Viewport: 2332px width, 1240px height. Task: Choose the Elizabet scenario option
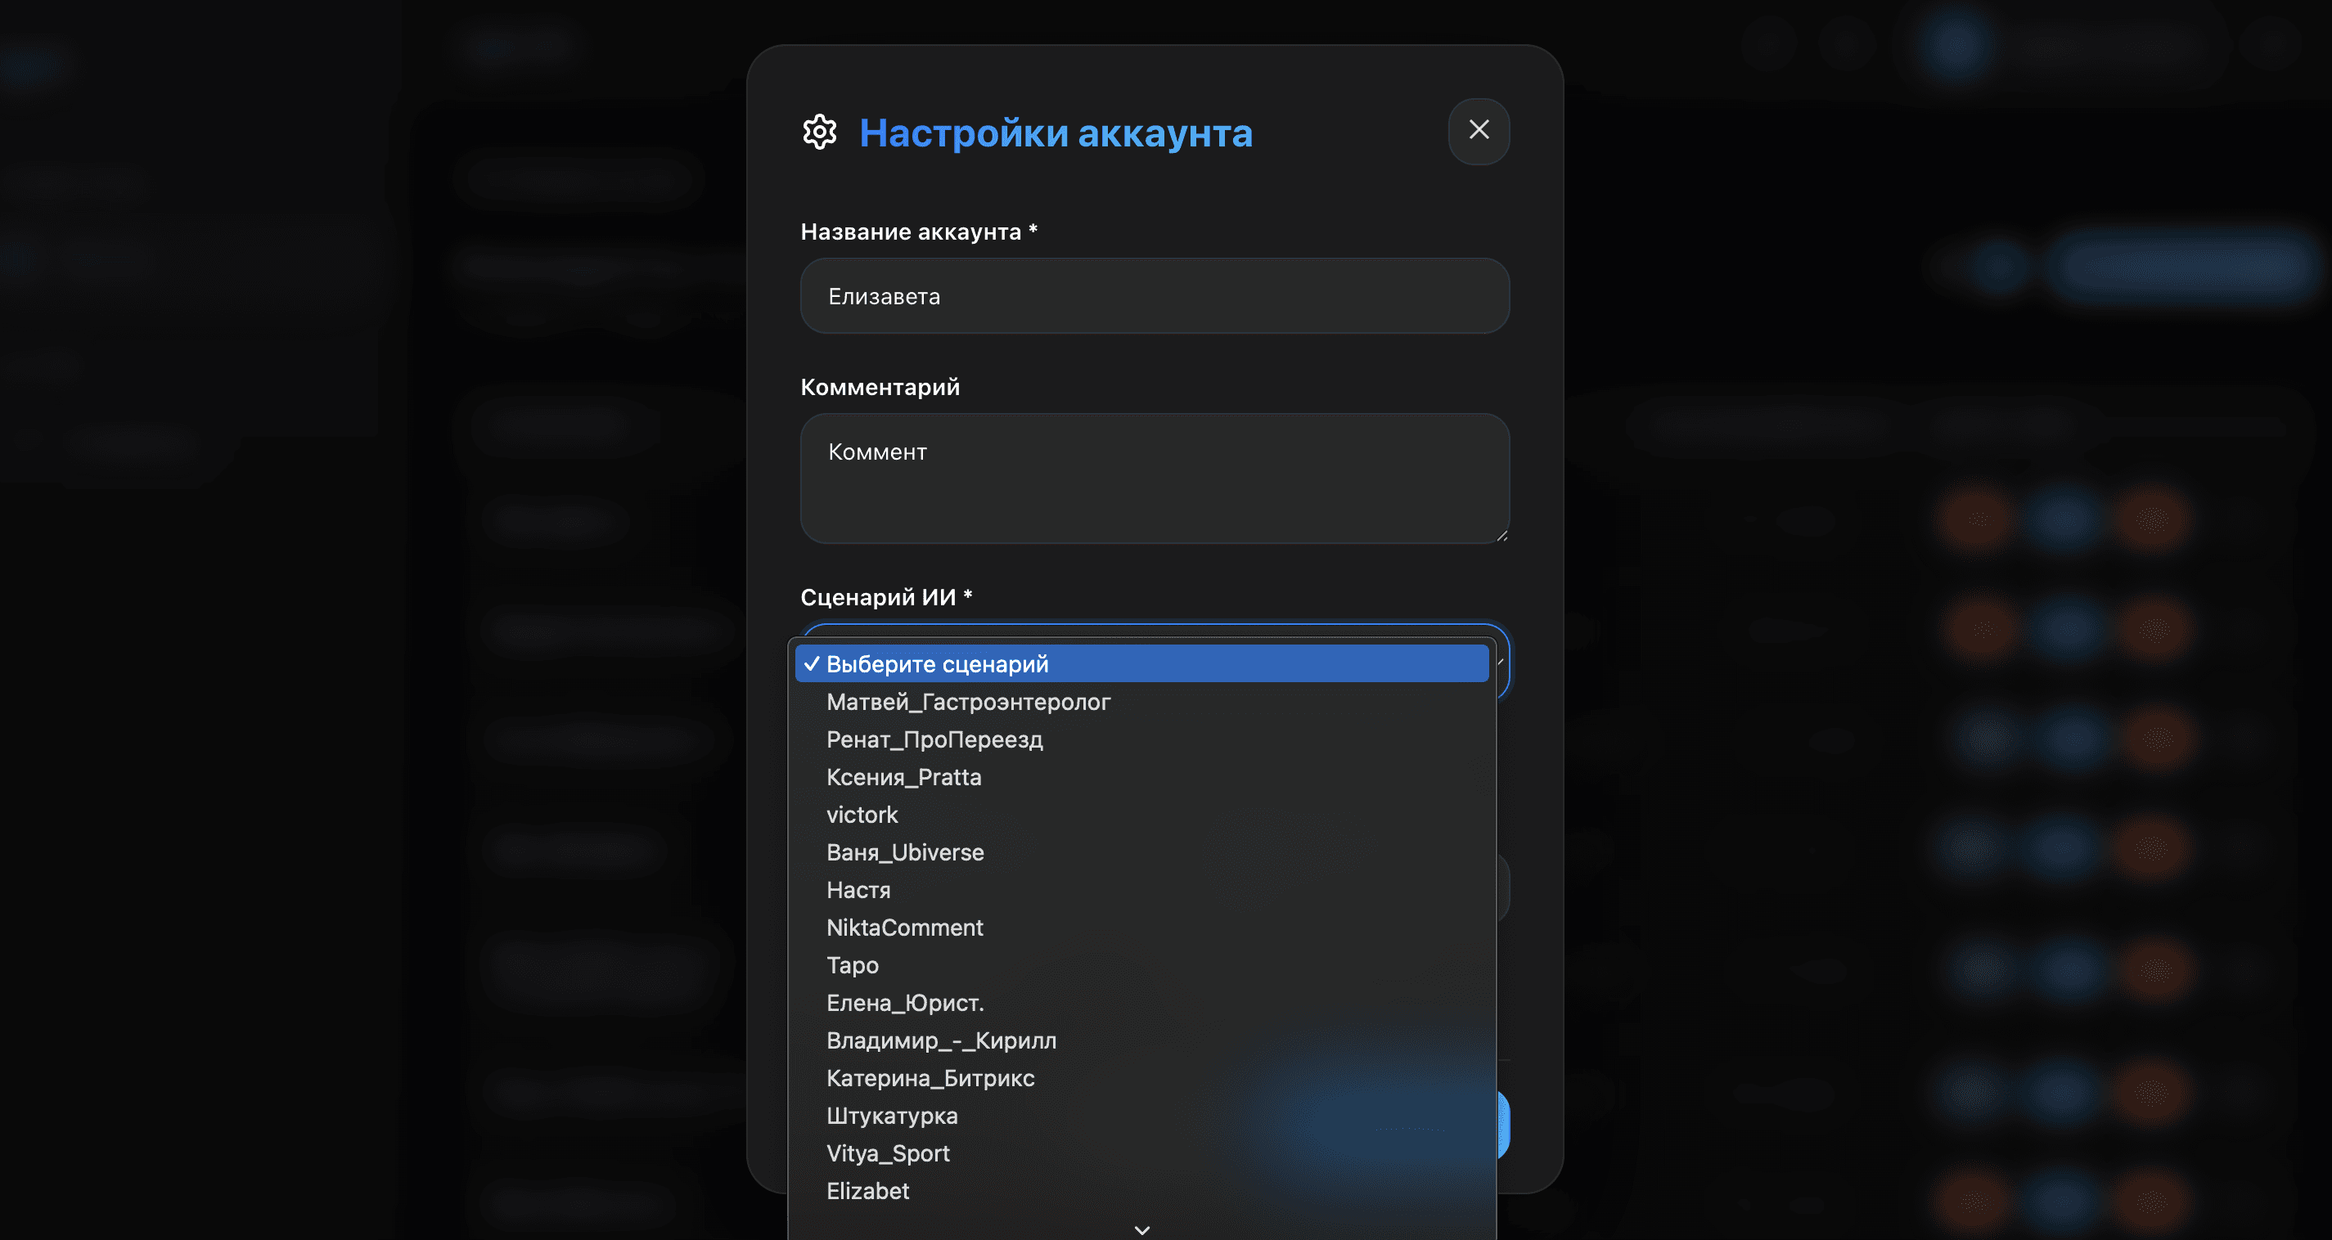coord(1141,1190)
